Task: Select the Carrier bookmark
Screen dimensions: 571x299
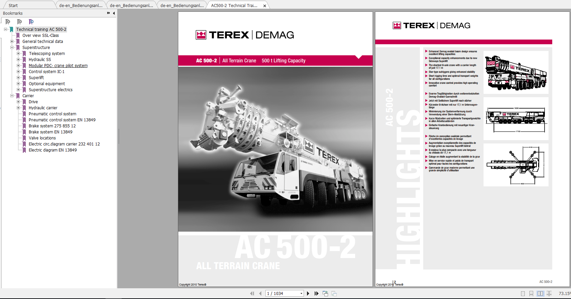Action: (x=28, y=96)
